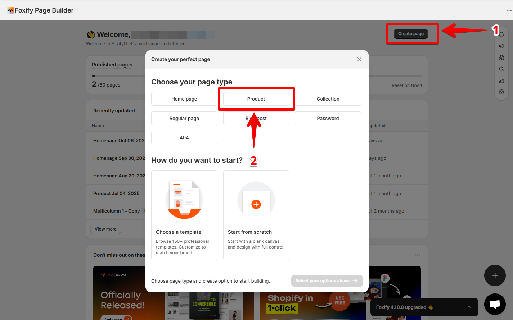Open the stairs onboarding steps icon
513x320 pixels.
[501, 80]
